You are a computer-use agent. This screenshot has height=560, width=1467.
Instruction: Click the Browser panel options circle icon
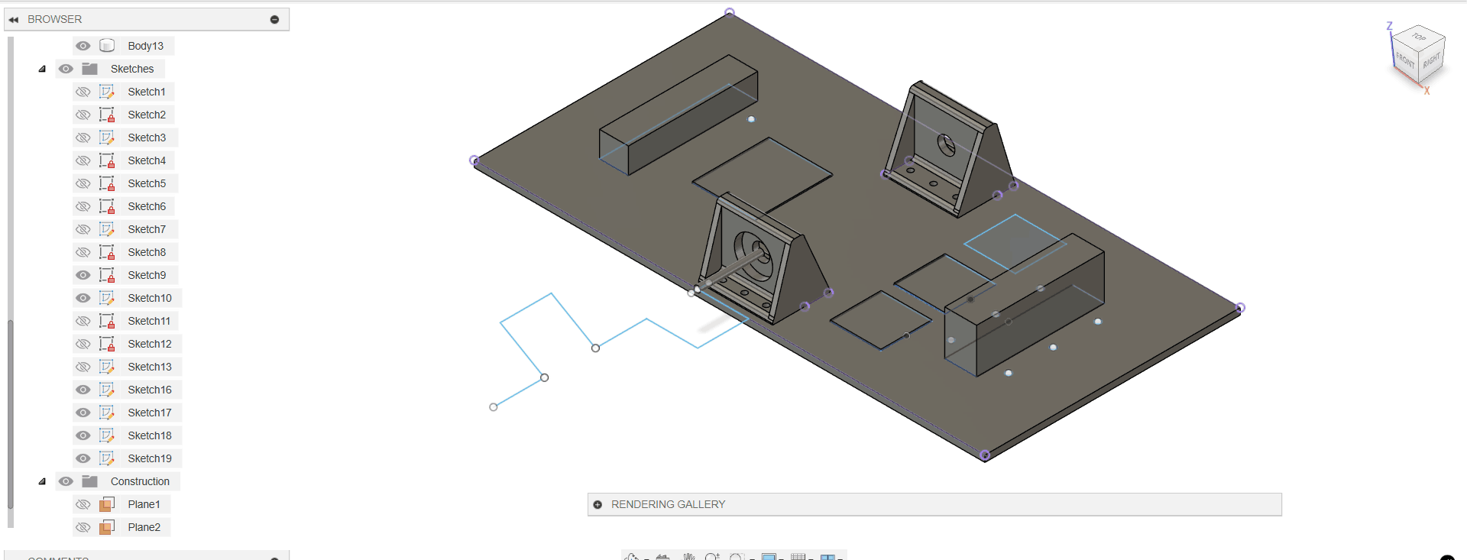pyautogui.click(x=274, y=20)
